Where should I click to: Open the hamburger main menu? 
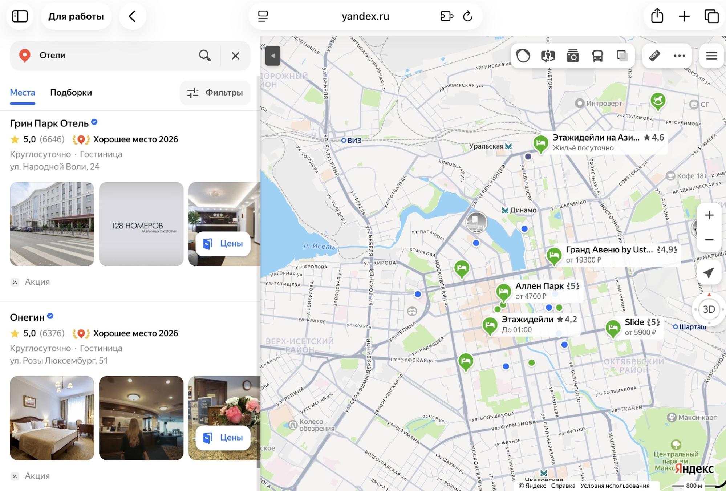pyautogui.click(x=711, y=56)
